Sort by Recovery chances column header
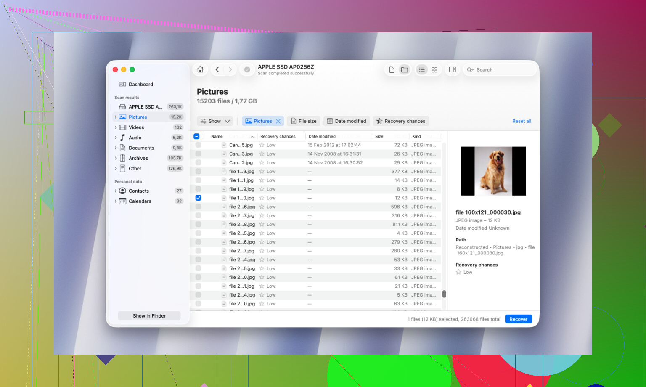This screenshot has width=646, height=387. 278,136
